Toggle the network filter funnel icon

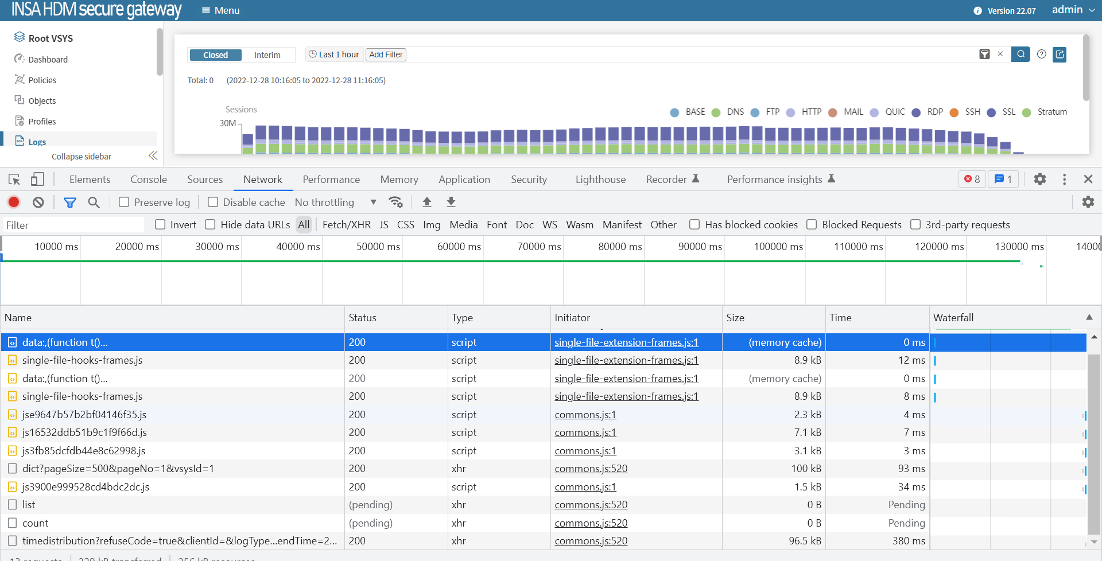point(69,202)
